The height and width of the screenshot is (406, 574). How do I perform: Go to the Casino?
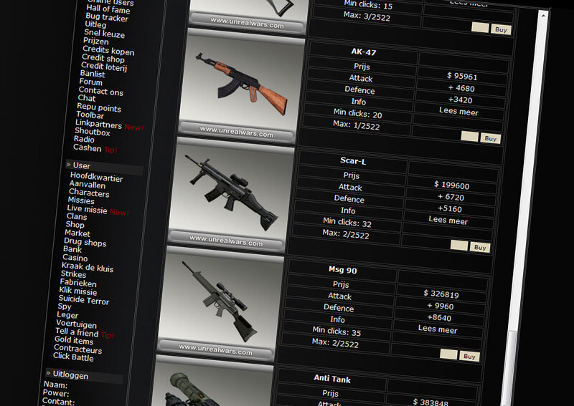click(x=75, y=258)
